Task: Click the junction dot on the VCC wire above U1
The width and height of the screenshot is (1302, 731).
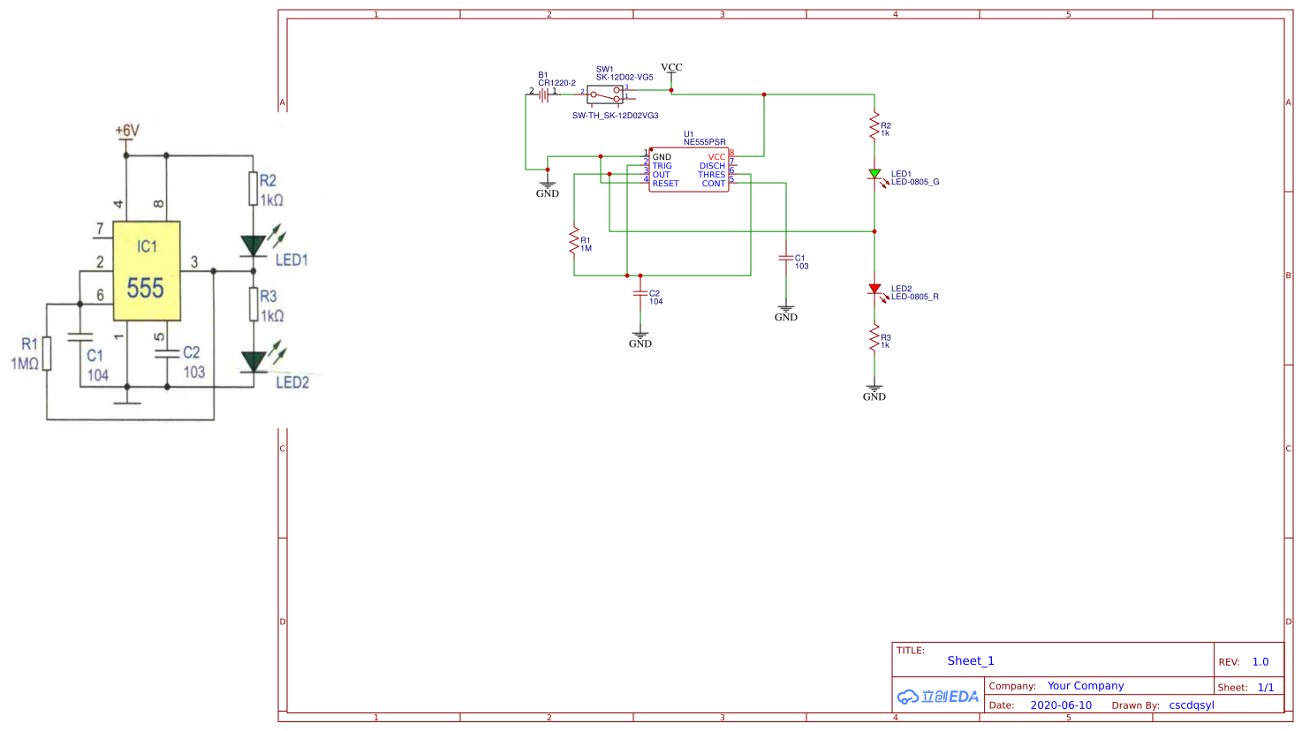Action: [x=764, y=94]
